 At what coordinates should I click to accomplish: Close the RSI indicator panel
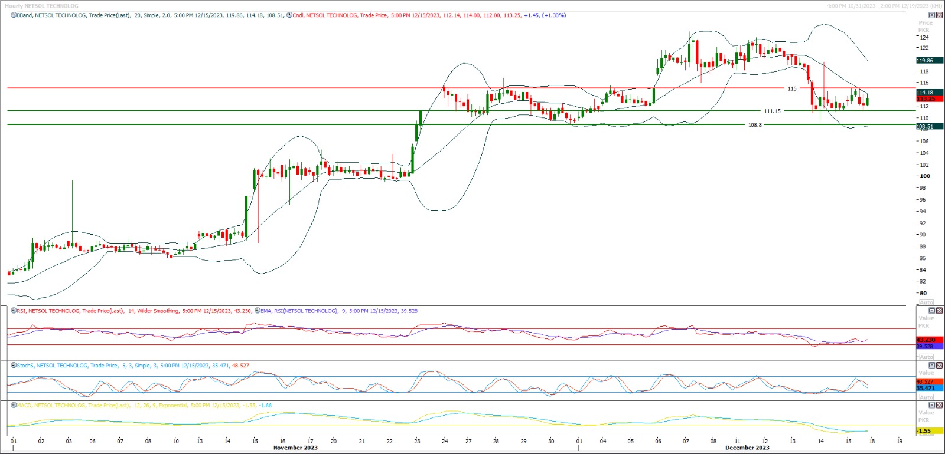coord(939,311)
